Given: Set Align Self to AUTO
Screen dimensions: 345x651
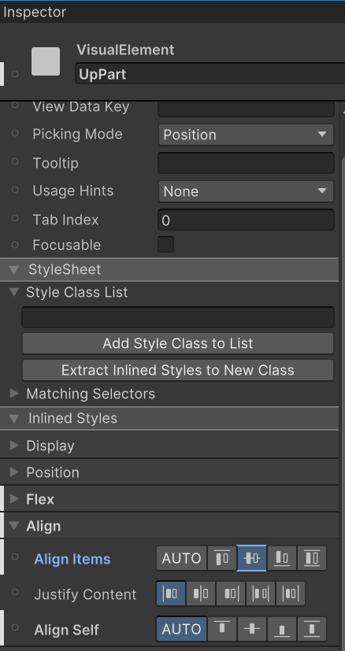Looking at the screenshot, I should [182, 629].
